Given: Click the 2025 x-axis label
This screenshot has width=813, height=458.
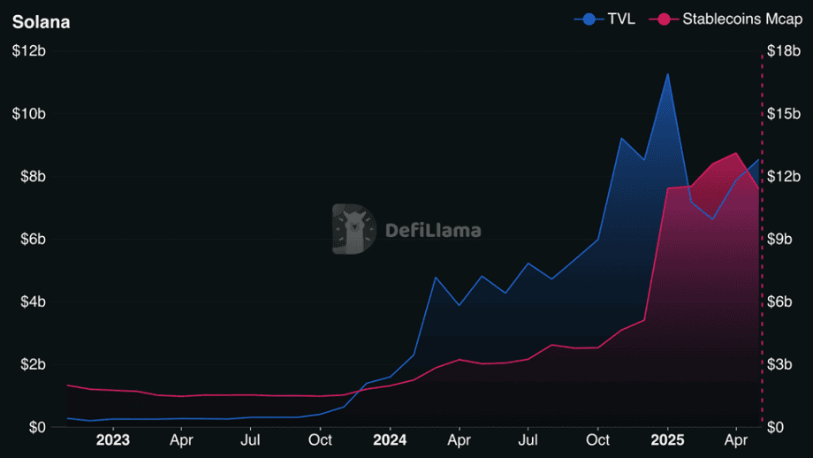Looking at the screenshot, I should coord(667,439).
